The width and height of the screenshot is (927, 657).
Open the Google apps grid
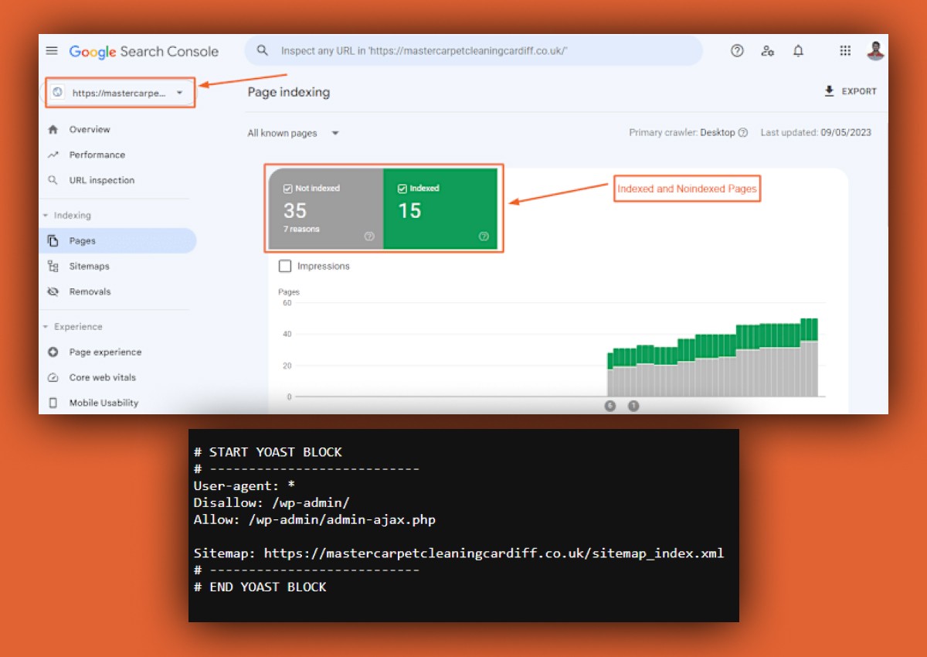845,51
